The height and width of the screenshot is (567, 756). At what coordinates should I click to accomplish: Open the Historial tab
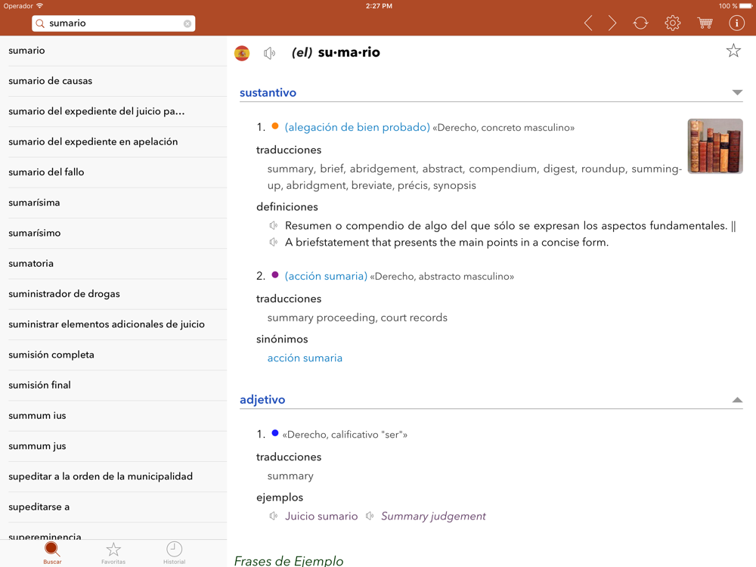point(174,553)
